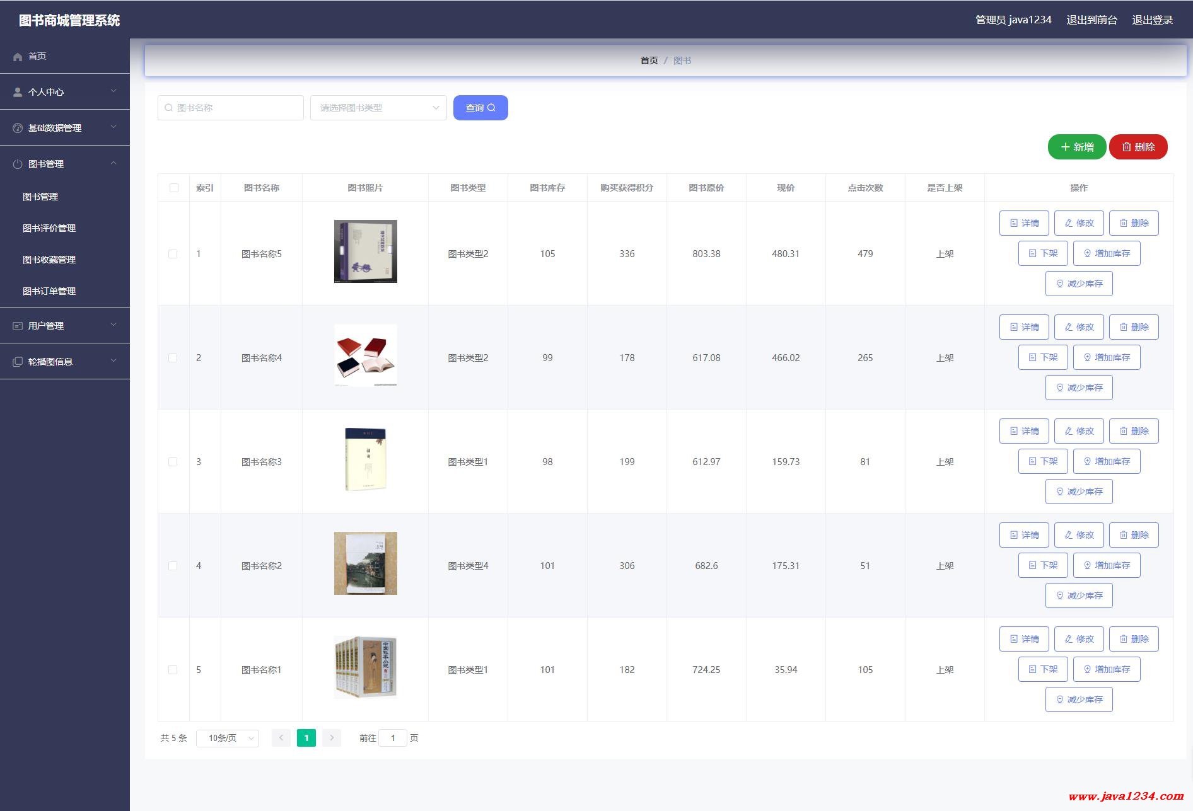1193x811 pixels.
Task: Click detail icon in 图书名称3 row 详情 button
Action: pyautogui.click(x=1014, y=431)
